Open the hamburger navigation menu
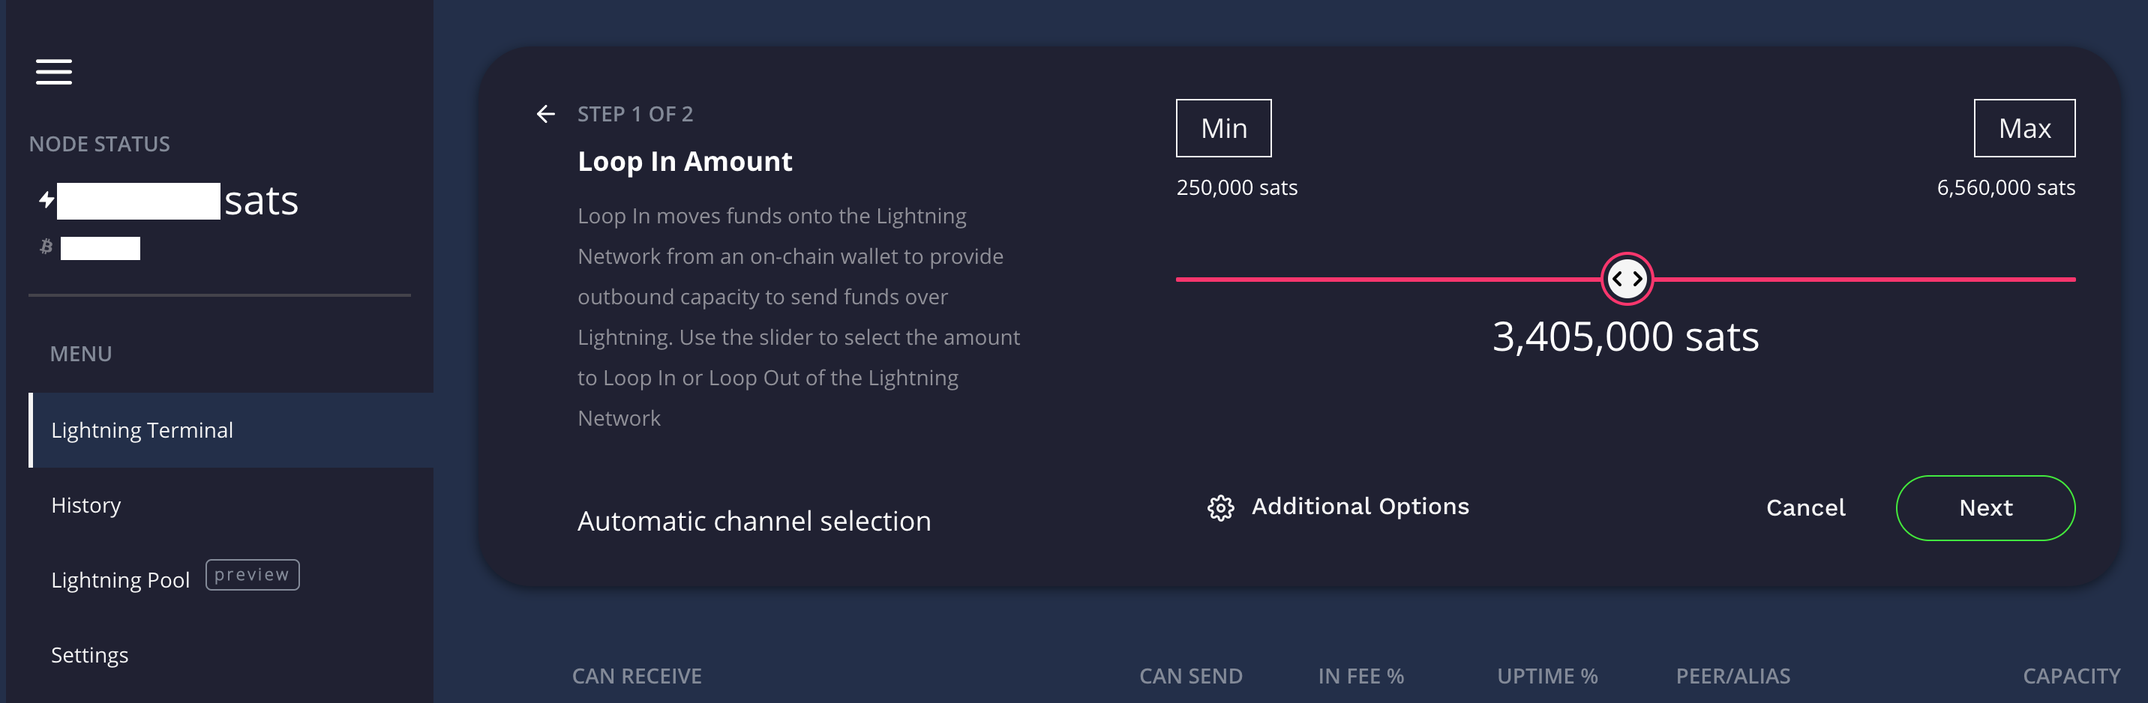Viewport: 2148px width, 703px height. (53, 72)
